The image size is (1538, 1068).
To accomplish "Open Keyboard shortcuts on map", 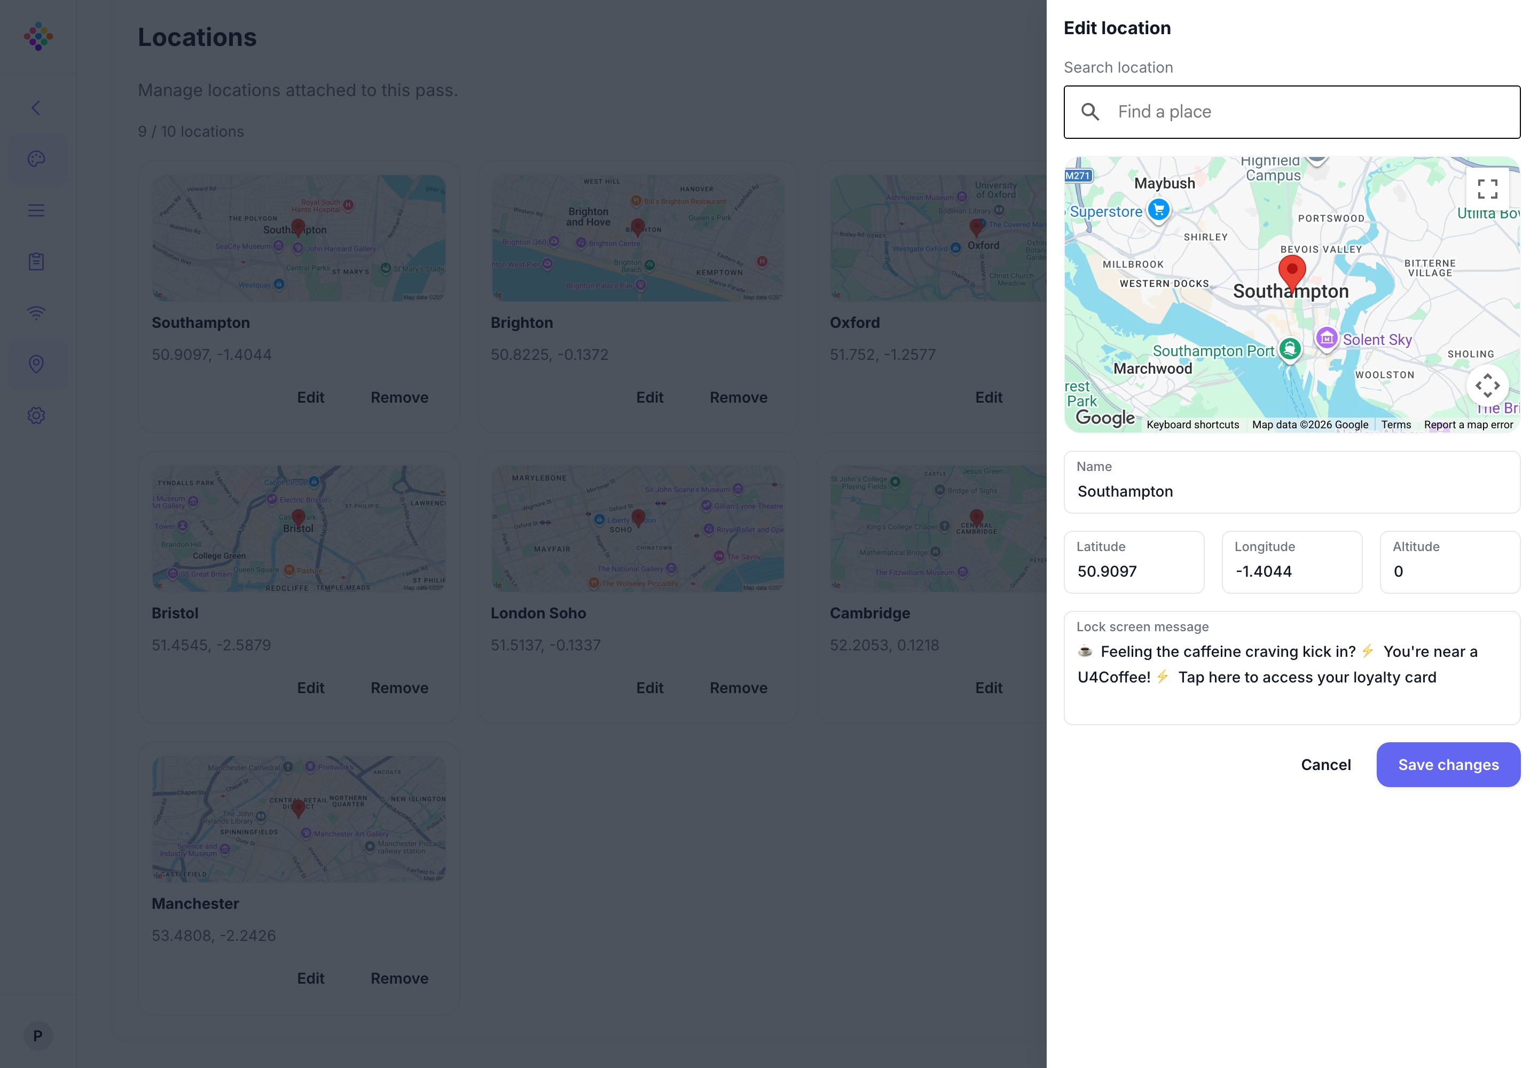I will [x=1192, y=425].
